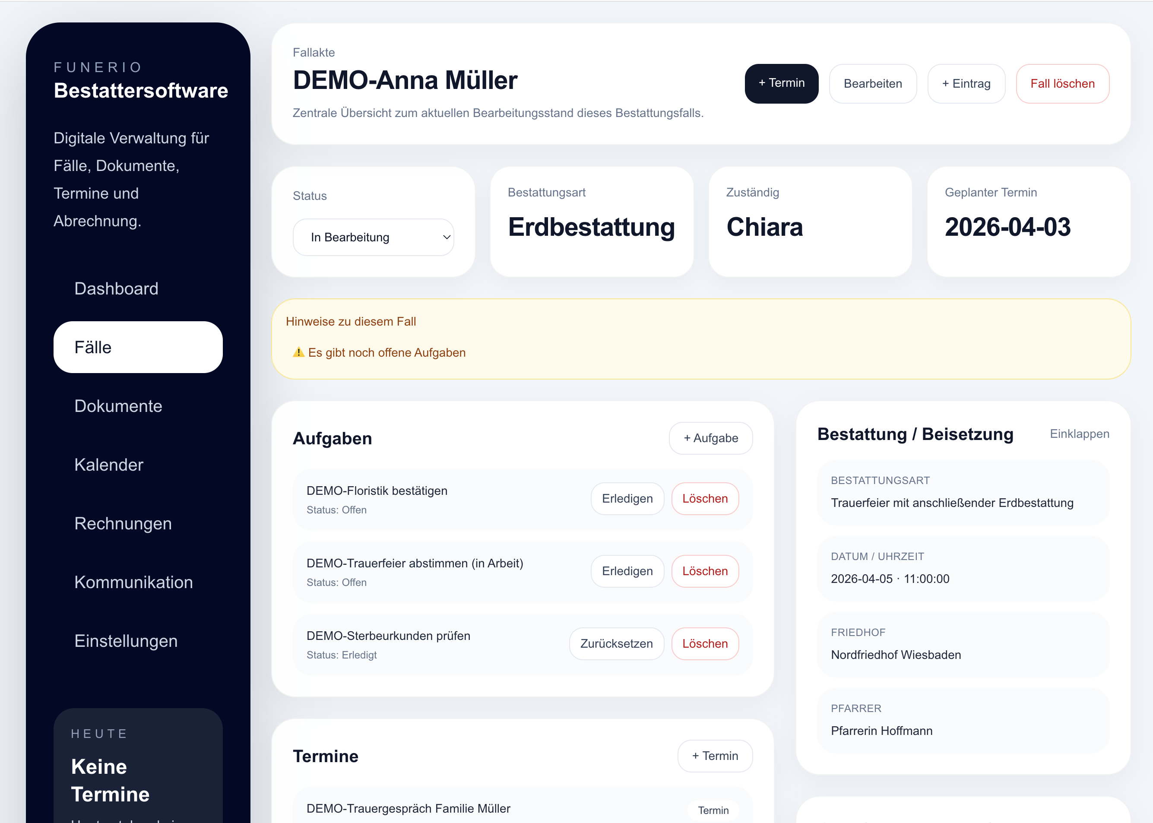Click the dark + Termin header button

point(781,84)
